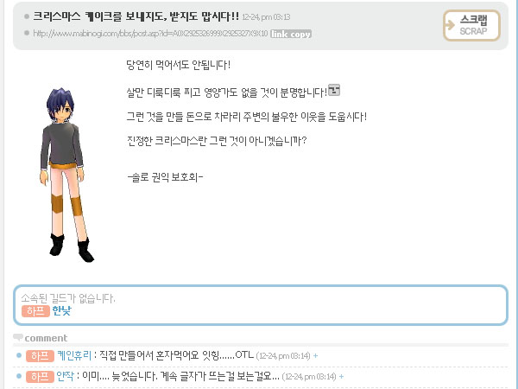The image size is (518, 389).
Task: Open commenter 케인휴리's profile
Action: [x=73, y=355]
